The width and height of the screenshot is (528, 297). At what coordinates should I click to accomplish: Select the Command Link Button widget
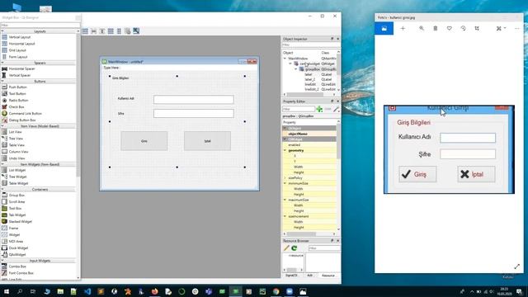[x=22, y=114]
